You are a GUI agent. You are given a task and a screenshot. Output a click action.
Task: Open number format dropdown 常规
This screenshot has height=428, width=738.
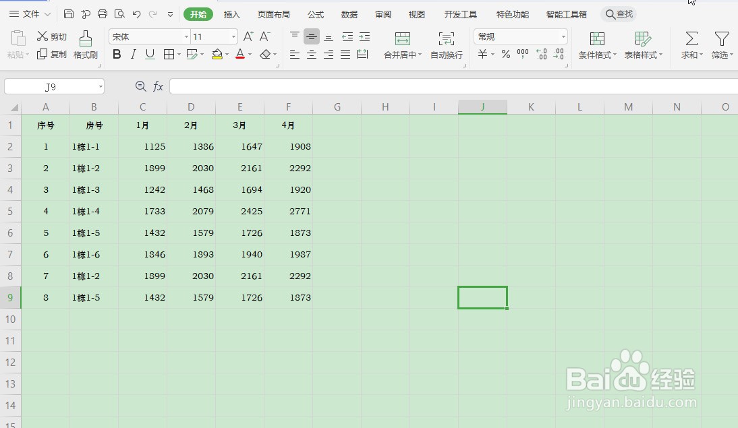(563, 36)
